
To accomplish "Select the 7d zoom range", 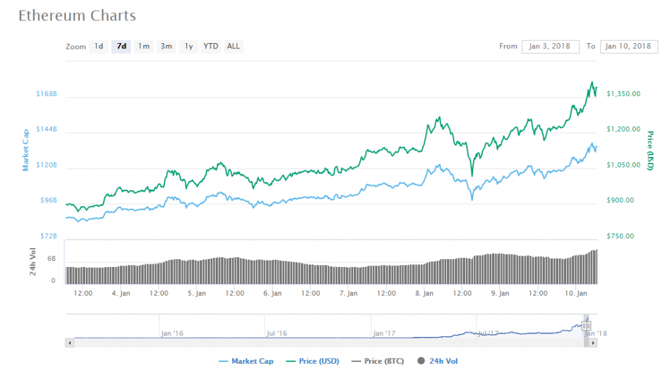I will [x=121, y=46].
